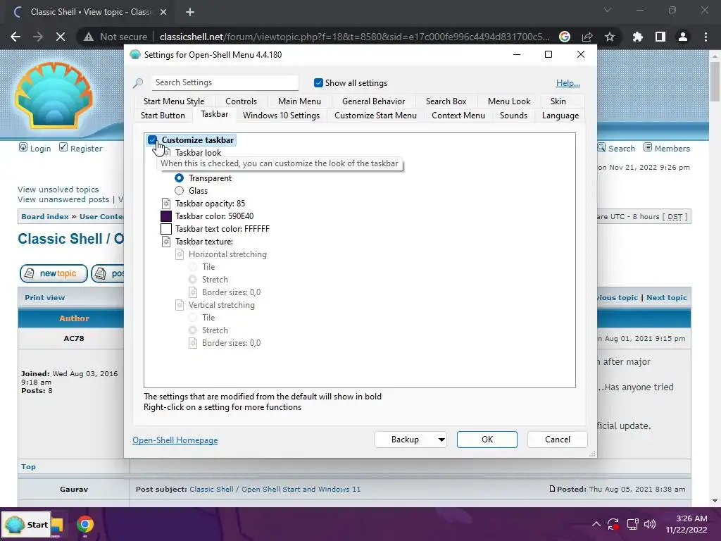Open the Open-Shell Homepage link

(x=175, y=440)
